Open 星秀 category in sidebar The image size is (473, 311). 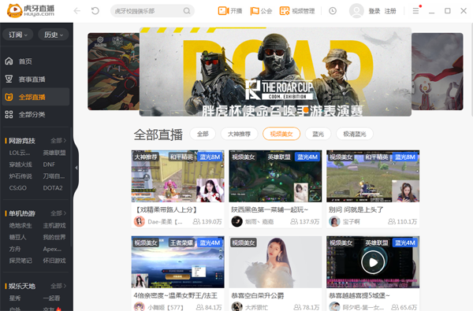pos(15,298)
